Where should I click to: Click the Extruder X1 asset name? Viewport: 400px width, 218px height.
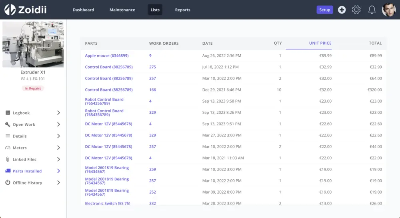point(33,72)
